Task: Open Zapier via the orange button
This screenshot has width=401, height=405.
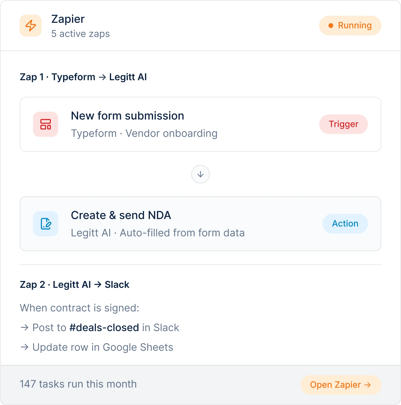Action: pyautogui.click(x=340, y=385)
